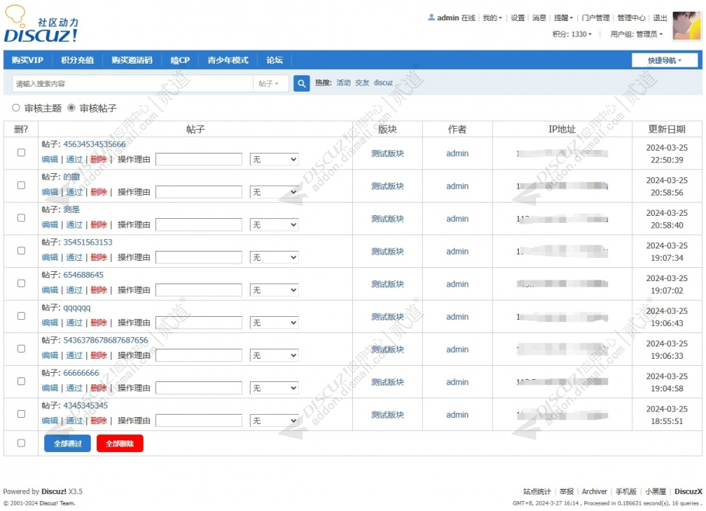This screenshot has width=706, height=511.
Task: Switch to 青少年模式 in the navigation
Action: (227, 61)
